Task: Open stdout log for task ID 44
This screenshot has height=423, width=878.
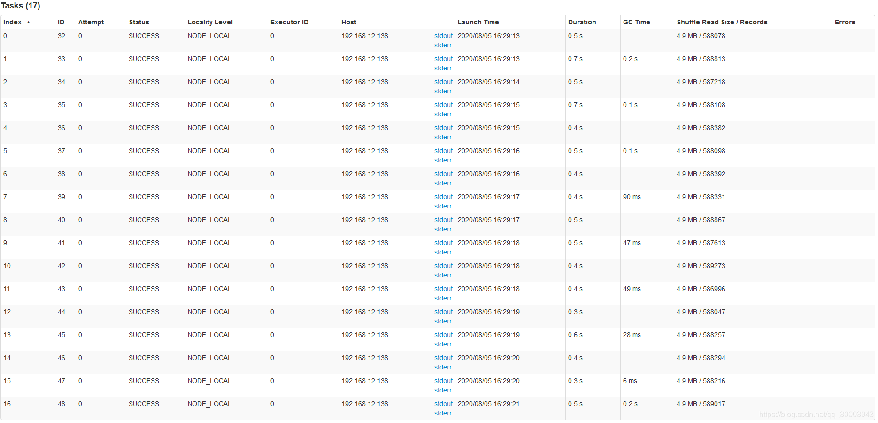Action: (x=443, y=312)
